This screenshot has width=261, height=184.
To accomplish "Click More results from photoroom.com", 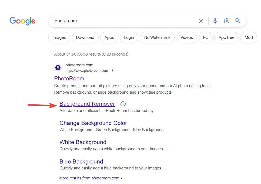I will 91,178.
